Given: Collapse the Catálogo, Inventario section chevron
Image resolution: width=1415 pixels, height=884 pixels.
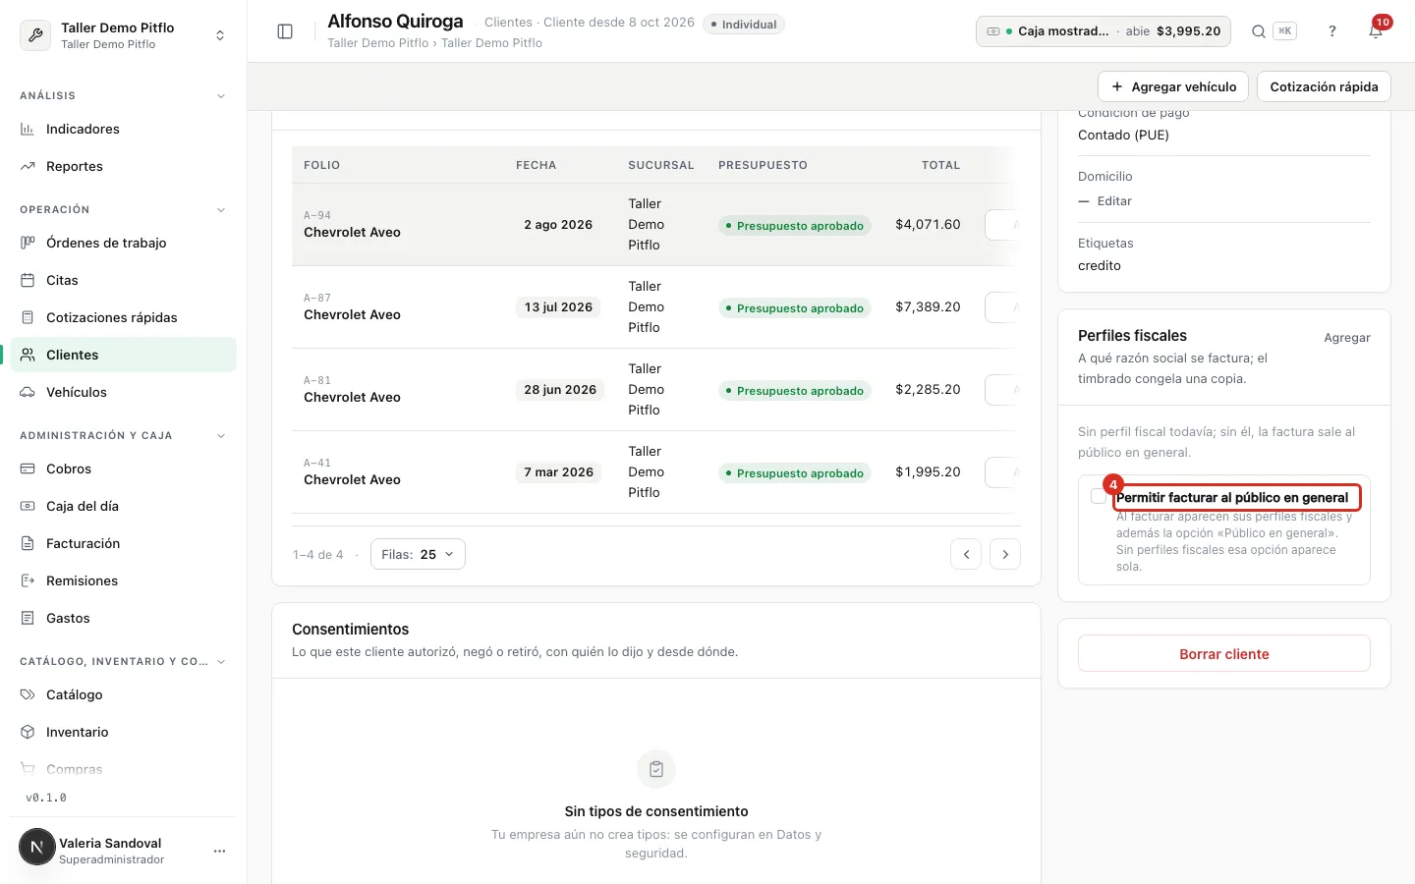Looking at the screenshot, I should point(221,662).
